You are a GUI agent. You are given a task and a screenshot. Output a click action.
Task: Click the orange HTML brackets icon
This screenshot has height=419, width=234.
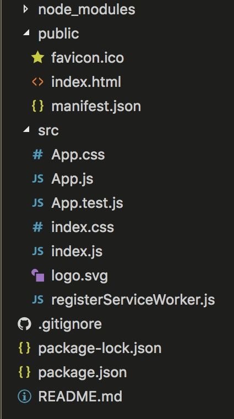(x=37, y=82)
